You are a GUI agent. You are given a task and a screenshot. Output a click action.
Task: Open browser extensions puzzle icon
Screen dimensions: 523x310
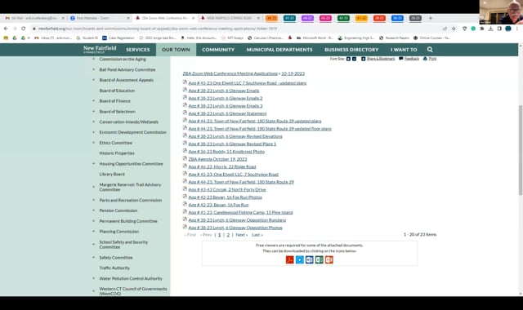(x=482, y=29)
